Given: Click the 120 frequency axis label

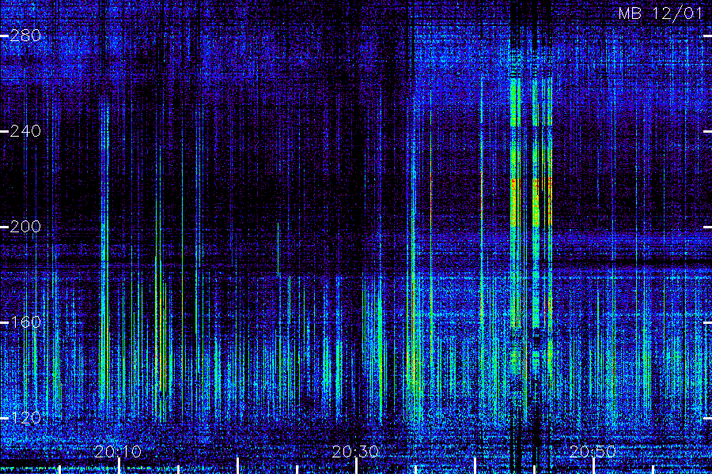Looking at the screenshot, I should [25, 417].
